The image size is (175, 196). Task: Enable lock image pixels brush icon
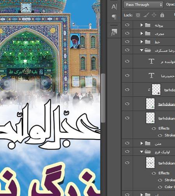tap(146, 15)
